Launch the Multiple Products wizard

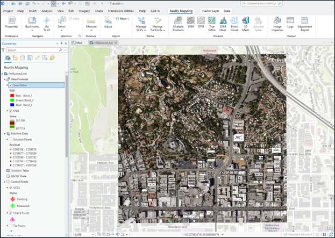pos(178,24)
